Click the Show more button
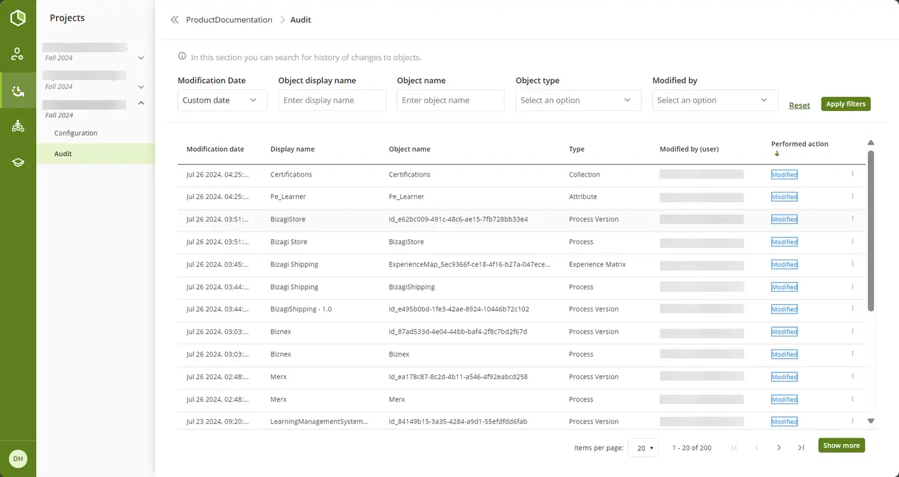Image resolution: width=899 pixels, height=477 pixels. (x=841, y=445)
